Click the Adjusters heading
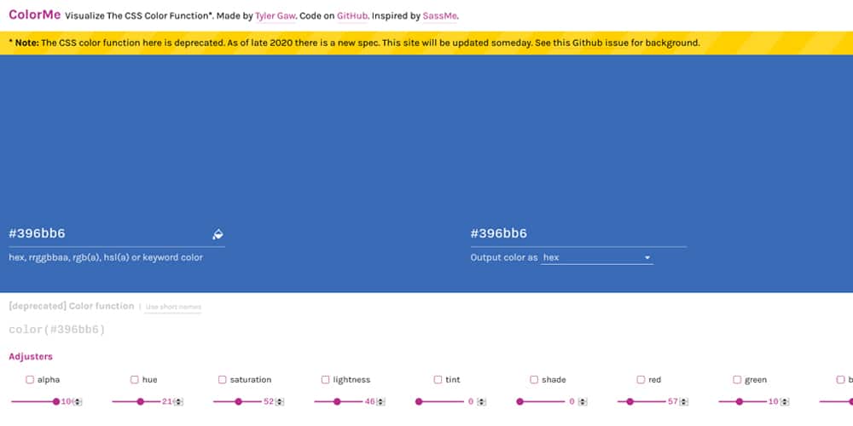Screen dimensions: 853x426 click(31, 357)
